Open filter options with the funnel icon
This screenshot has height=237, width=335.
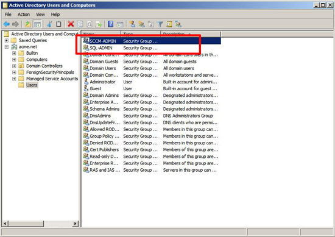point(160,24)
